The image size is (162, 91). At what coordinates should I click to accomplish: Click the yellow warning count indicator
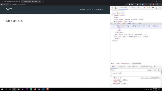click(148, 8)
